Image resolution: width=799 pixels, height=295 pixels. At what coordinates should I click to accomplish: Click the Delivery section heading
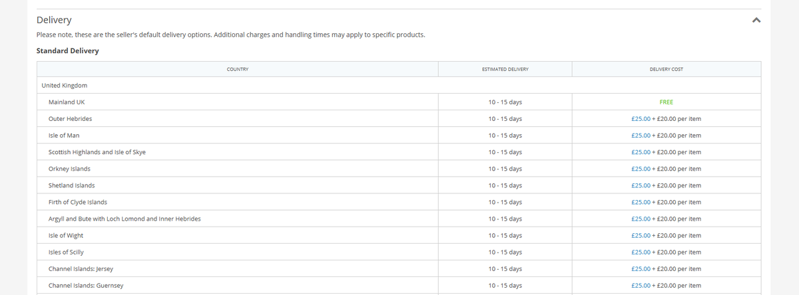click(x=54, y=20)
